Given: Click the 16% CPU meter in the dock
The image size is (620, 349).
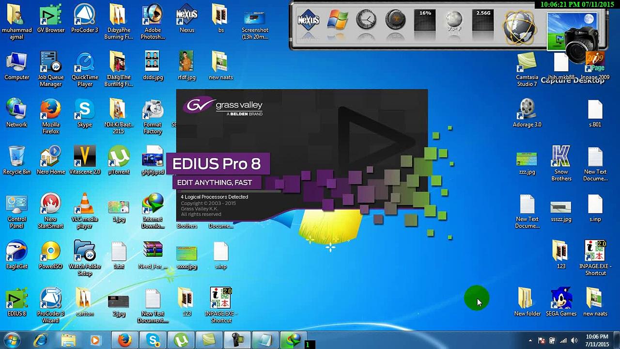Looking at the screenshot, I should click(425, 20).
